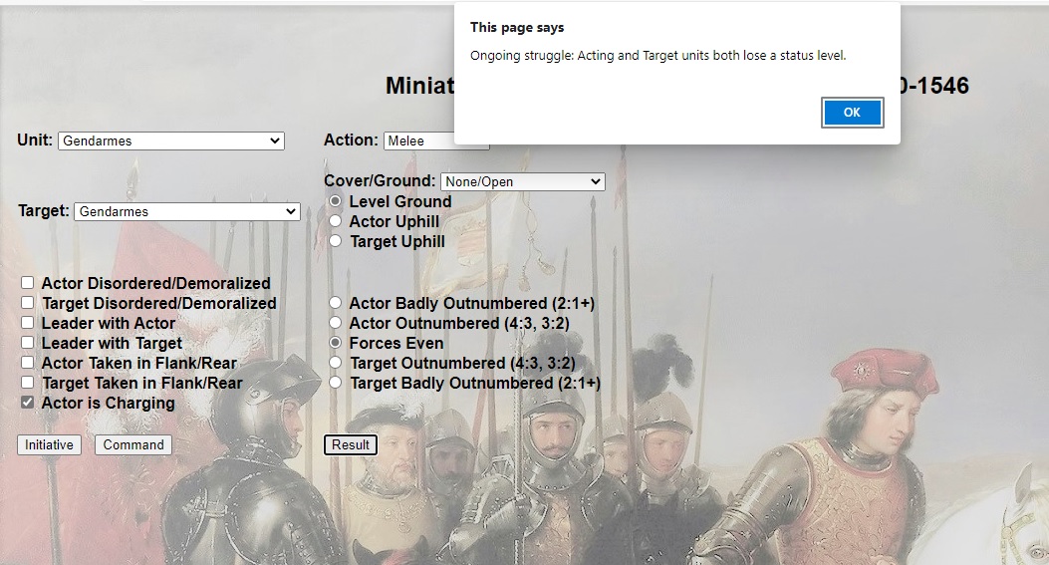Click OK in the alert dialog
1049x565 pixels.
[x=852, y=113]
